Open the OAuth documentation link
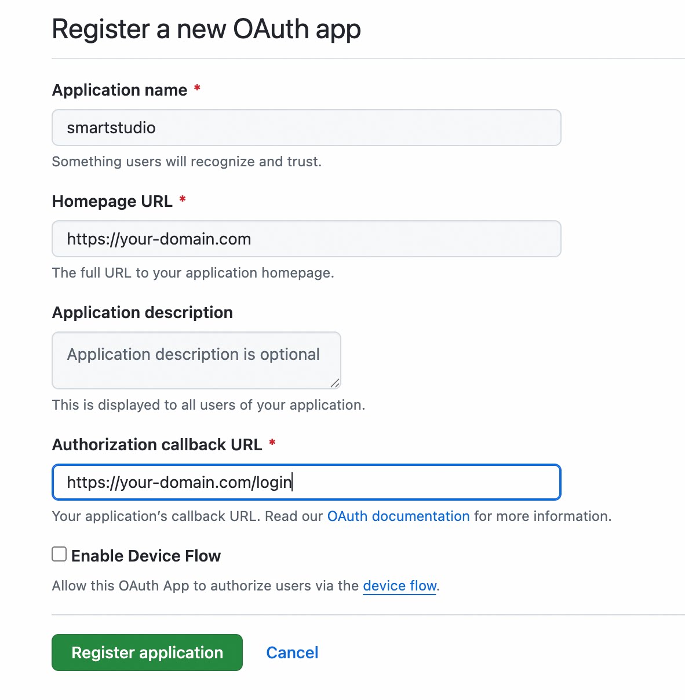Screen dimensions: 685x700 pos(399,516)
